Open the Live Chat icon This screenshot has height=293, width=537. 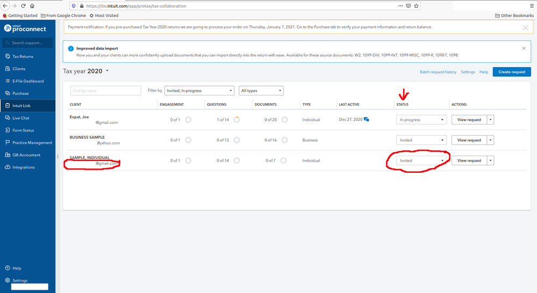8,118
